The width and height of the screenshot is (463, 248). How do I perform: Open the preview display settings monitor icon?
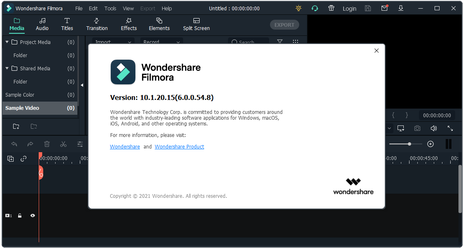click(x=401, y=128)
